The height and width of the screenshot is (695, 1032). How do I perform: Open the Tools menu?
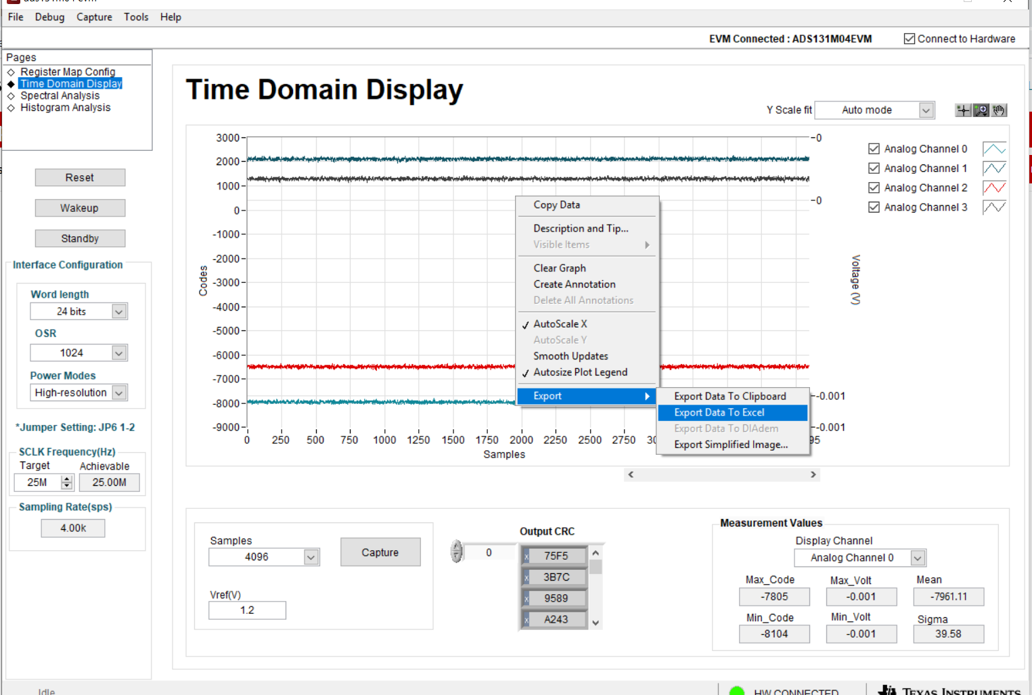tap(136, 17)
